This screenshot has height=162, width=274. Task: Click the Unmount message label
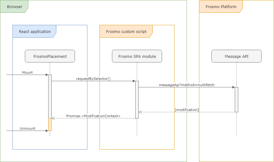[x=27, y=128]
